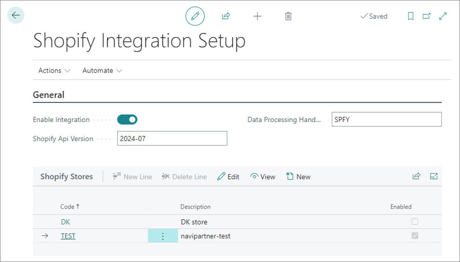Screen dimensions: 460x262
Task: Bookmark this page with the bookmark icon
Action: click(x=411, y=16)
